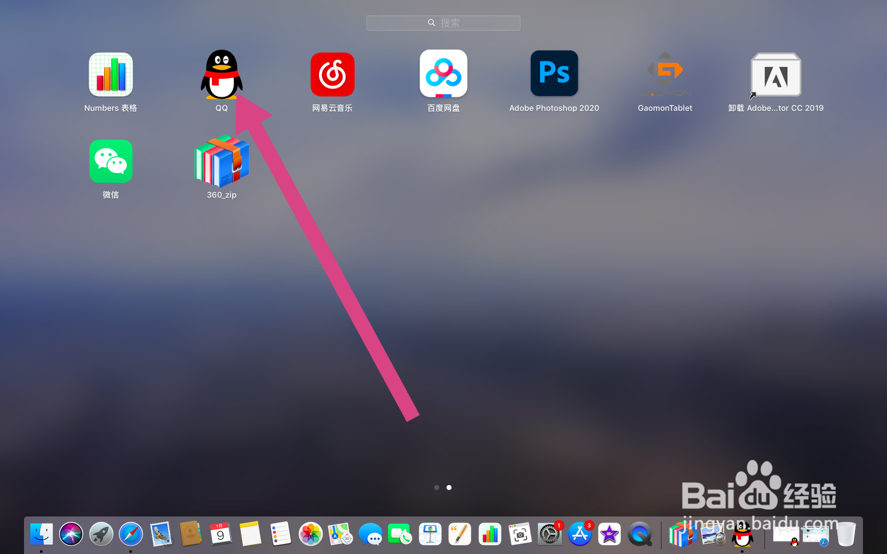Launch Adobe Photoshop 2020

(x=554, y=73)
